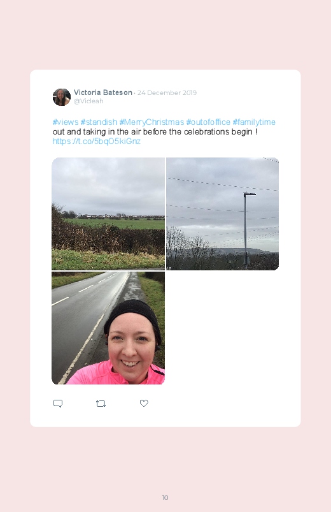Click the @Vicleah handle
331x512 pixels.
point(88,101)
